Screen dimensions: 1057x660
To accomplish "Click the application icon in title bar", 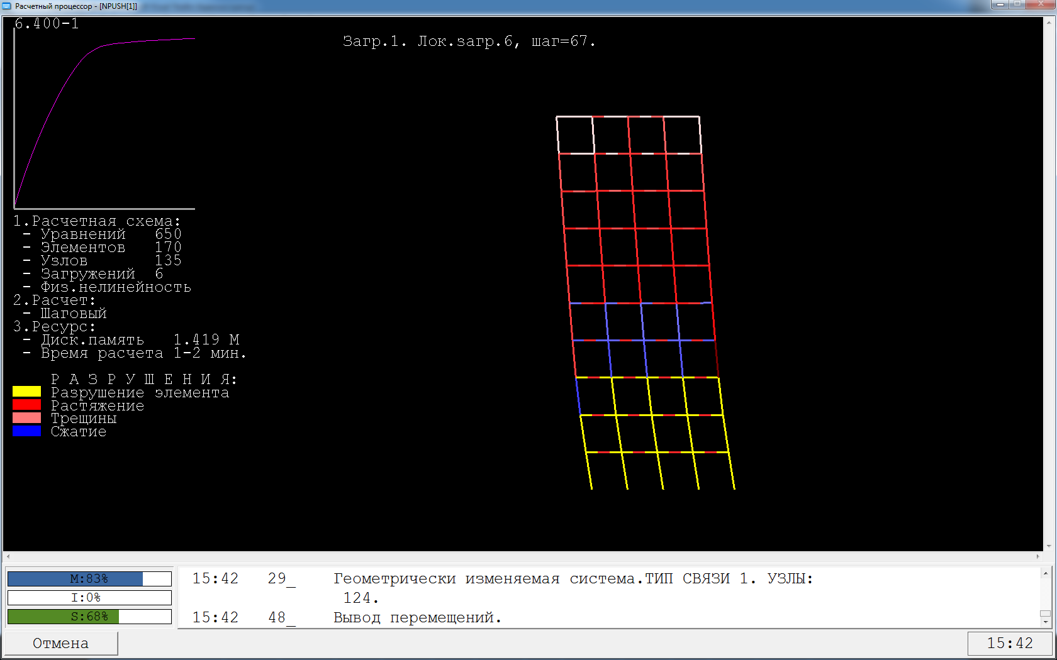I will pos(7,6).
